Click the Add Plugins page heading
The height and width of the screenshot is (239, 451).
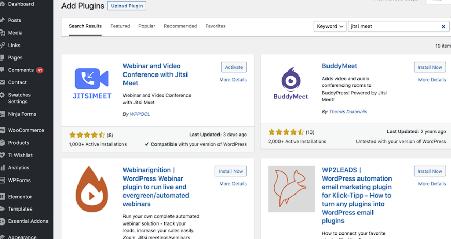83,6
